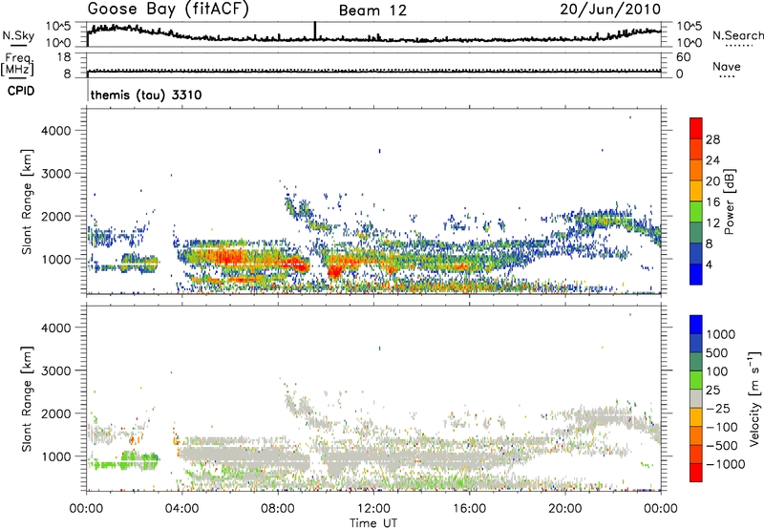Viewport: 764px width, 529px height.
Task: Click the '-1000' label on Velocity colorbar
Action: coord(726,464)
